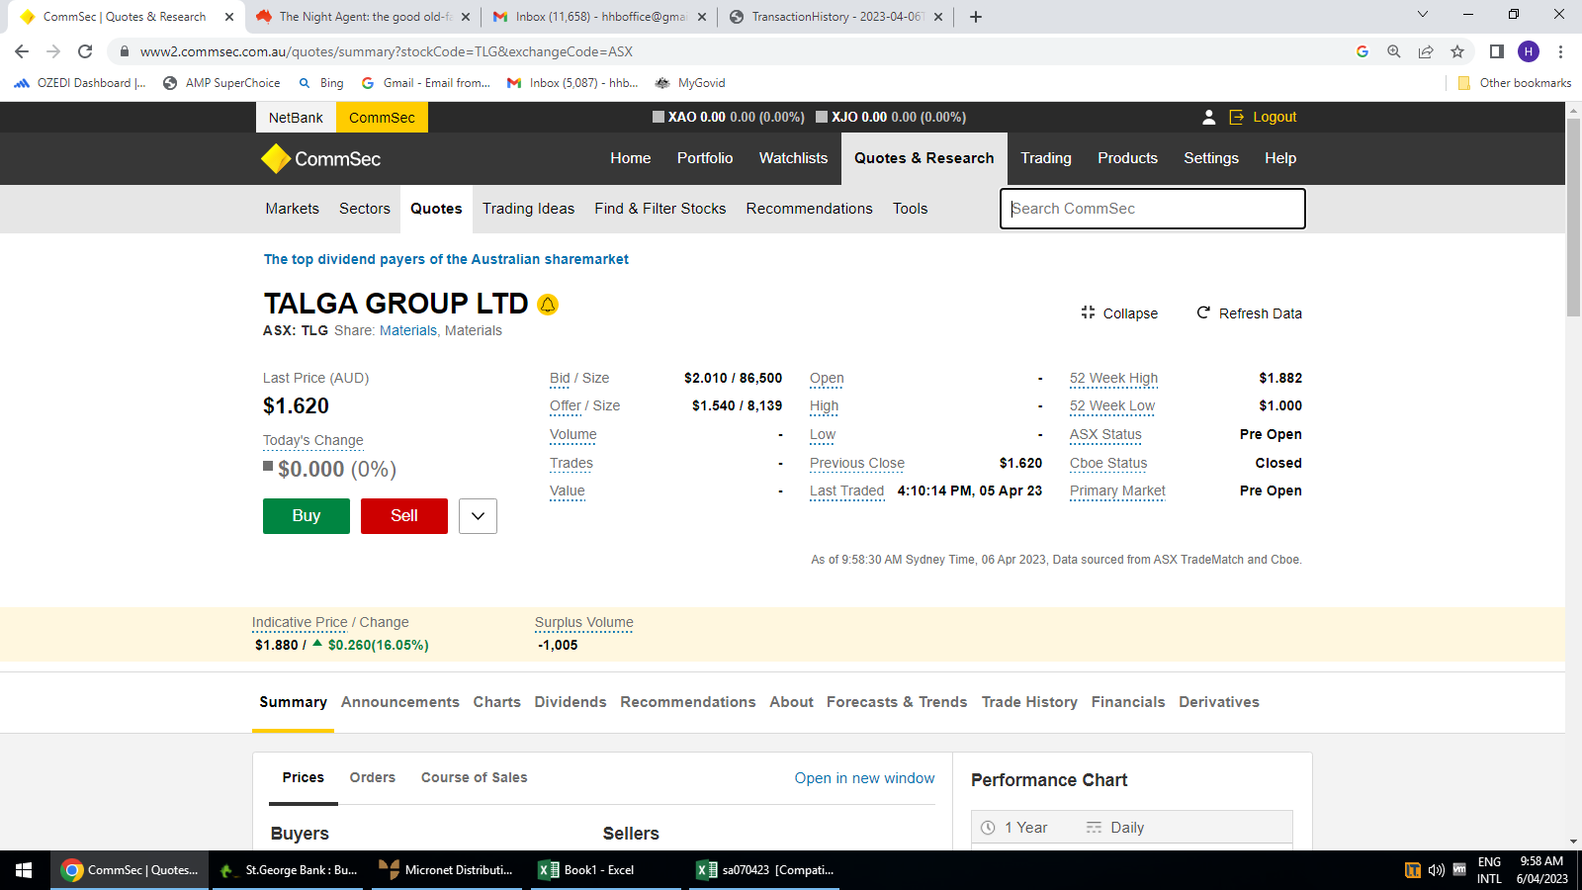This screenshot has width=1582, height=890.
Task: Switch to Book1 Excel taskbar item
Action: [x=606, y=870]
